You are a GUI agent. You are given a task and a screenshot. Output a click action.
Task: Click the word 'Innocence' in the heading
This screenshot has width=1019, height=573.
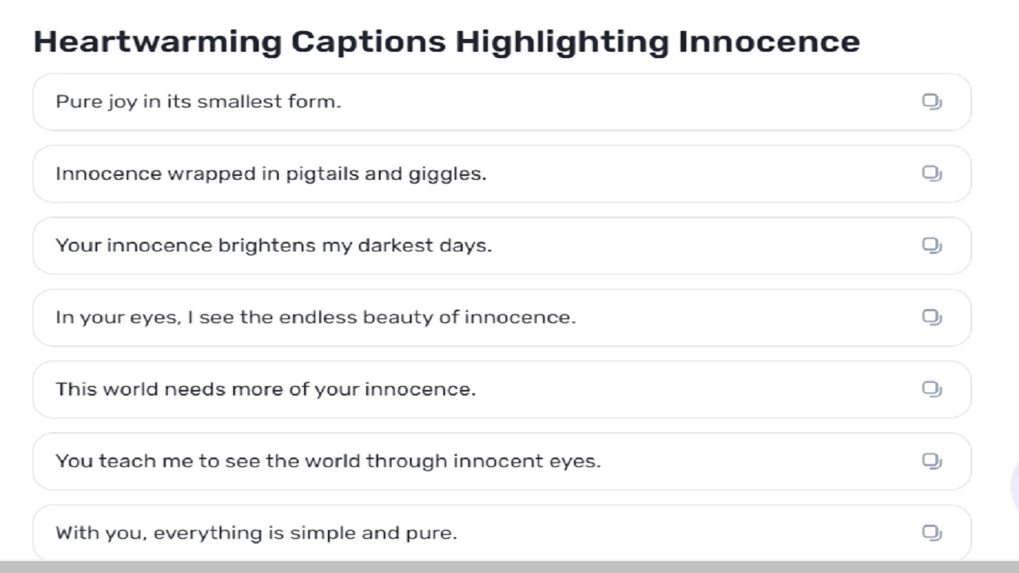pos(768,41)
